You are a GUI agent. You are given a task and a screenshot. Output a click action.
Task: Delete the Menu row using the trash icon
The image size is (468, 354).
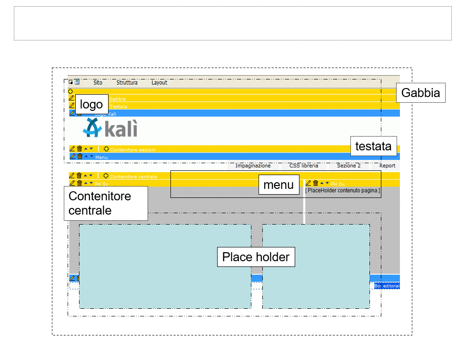click(80, 156)
